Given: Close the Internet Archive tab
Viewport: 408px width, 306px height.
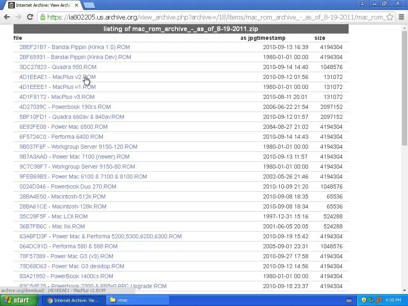Looking at the screenshot, I should pos(76,5).
